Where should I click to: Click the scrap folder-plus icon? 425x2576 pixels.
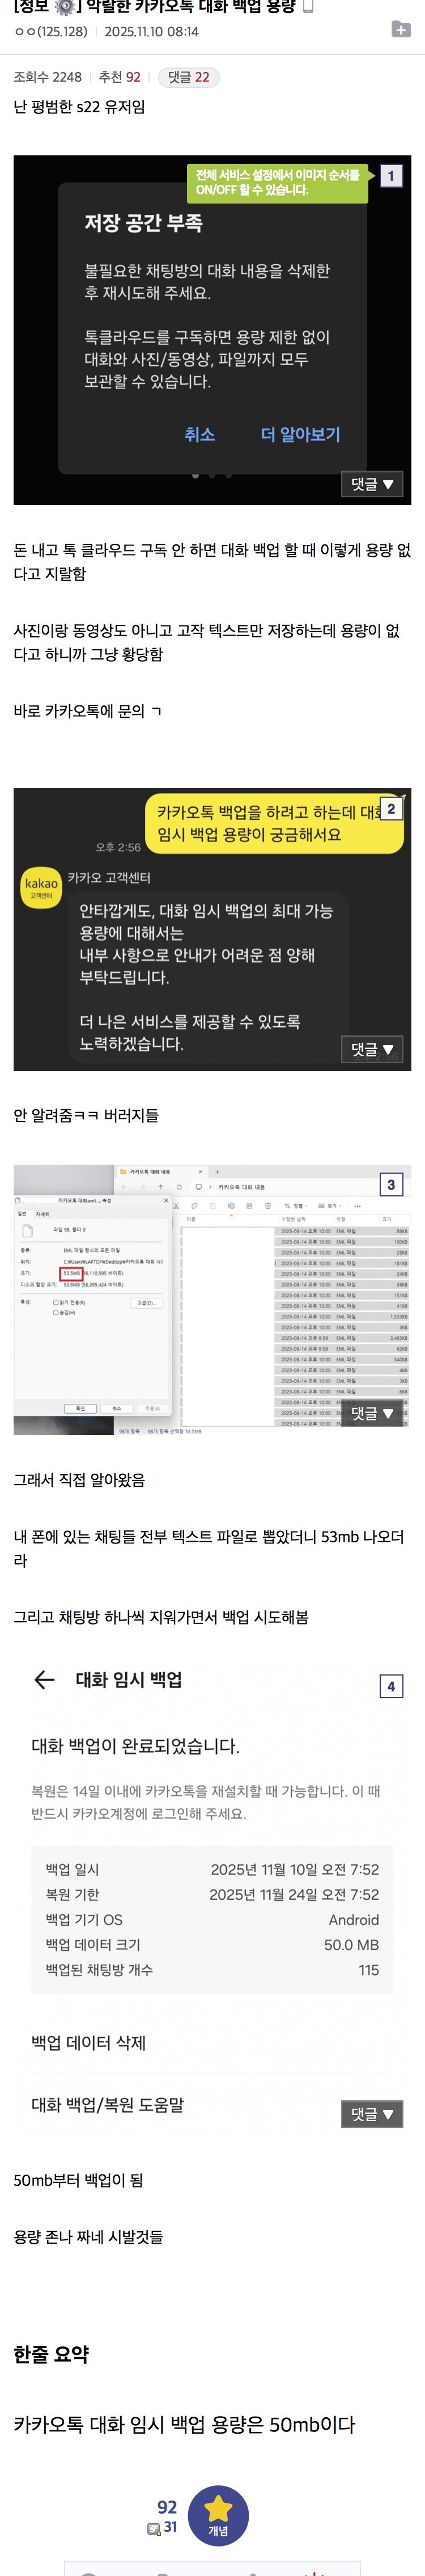click(400, 29)
